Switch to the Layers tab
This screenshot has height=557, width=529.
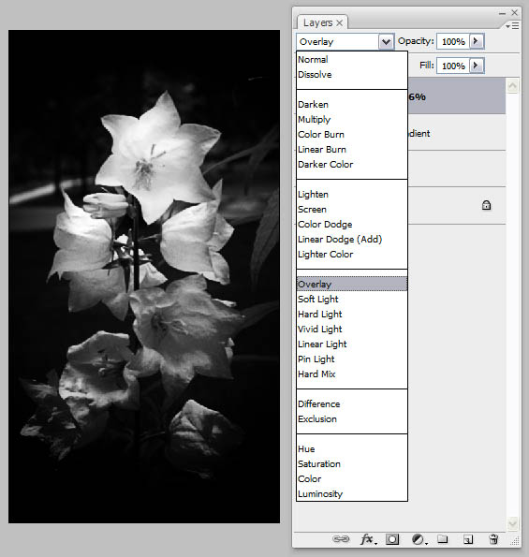[318, 23]
